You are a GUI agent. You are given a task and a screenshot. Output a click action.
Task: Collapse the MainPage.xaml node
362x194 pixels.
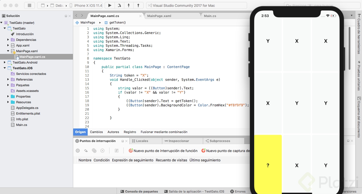point(8,51)
